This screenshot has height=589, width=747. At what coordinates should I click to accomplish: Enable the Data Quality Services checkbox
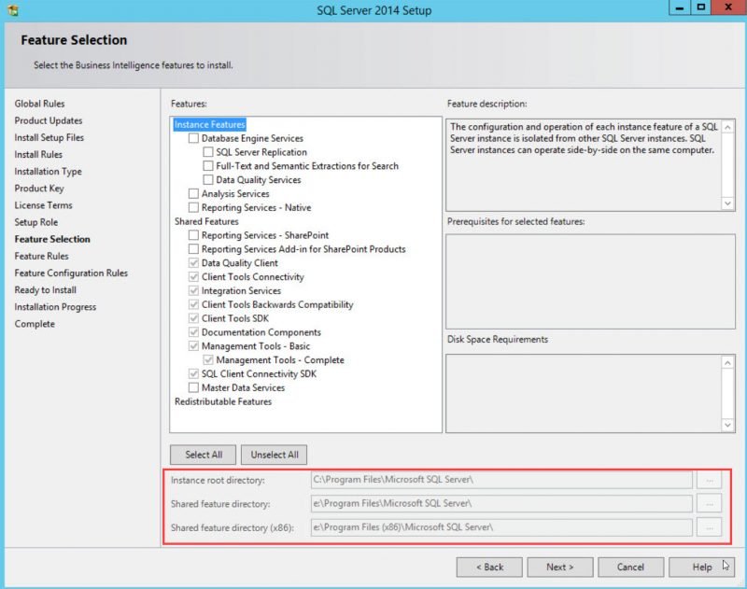click(208, 180)
